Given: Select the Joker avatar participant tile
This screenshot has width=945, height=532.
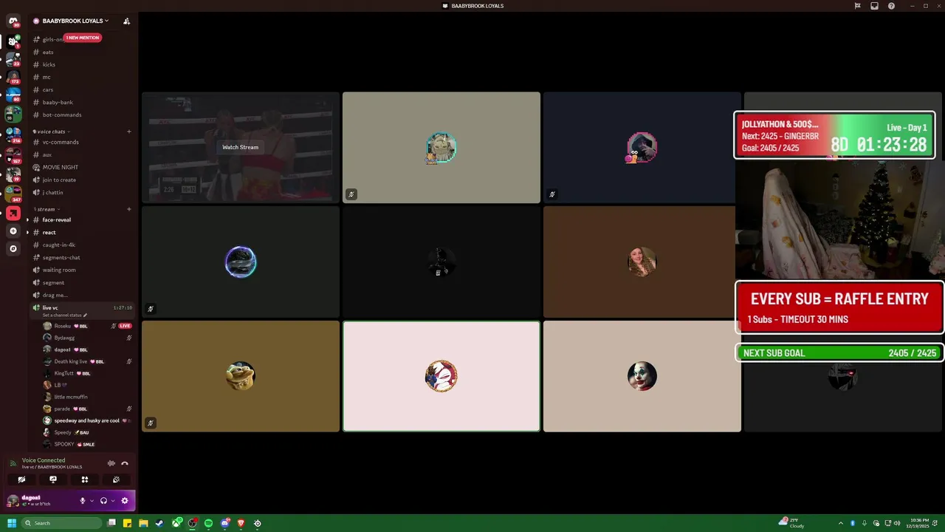Looking at the screenshot, I should click(642, 376).
